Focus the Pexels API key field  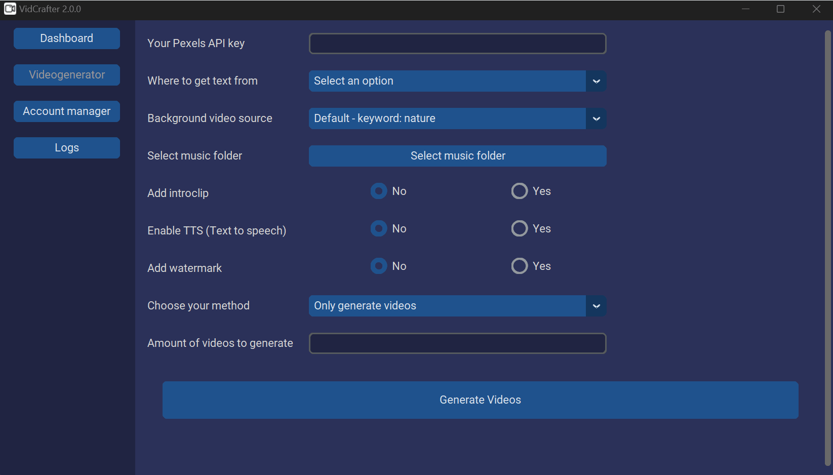coord(457,44)
